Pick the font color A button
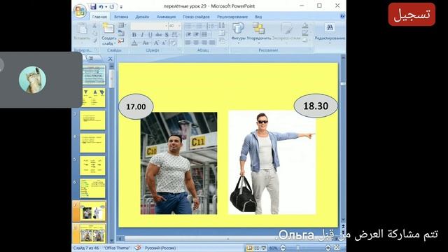 pos(134,43)
